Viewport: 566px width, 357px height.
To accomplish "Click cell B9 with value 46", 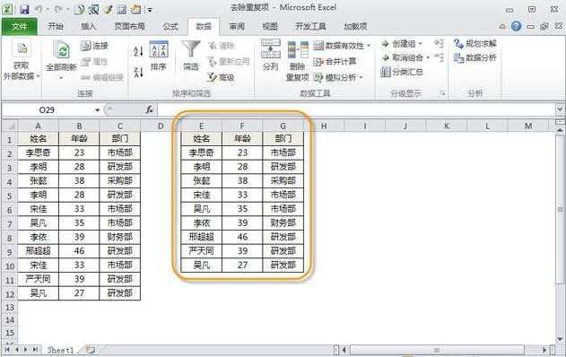I will click(79, 251).
